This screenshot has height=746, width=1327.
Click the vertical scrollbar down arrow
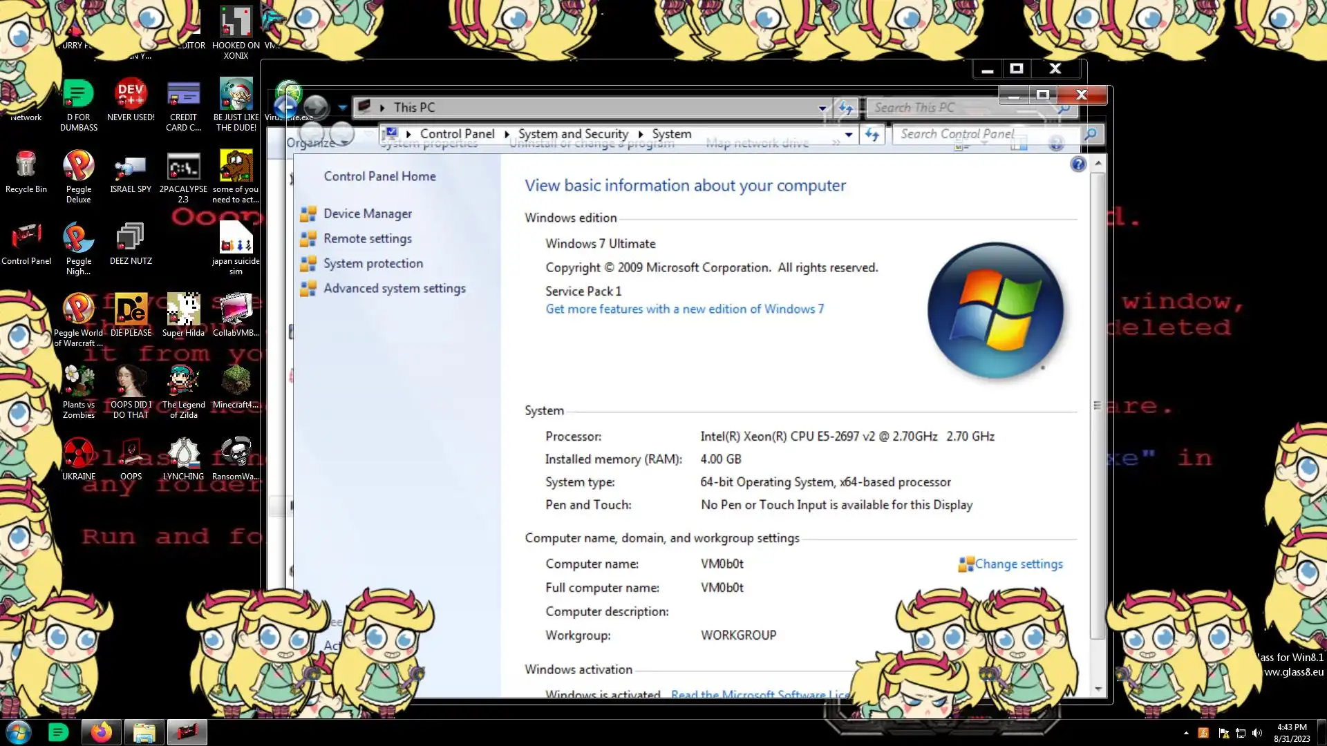click(1098, 689)
